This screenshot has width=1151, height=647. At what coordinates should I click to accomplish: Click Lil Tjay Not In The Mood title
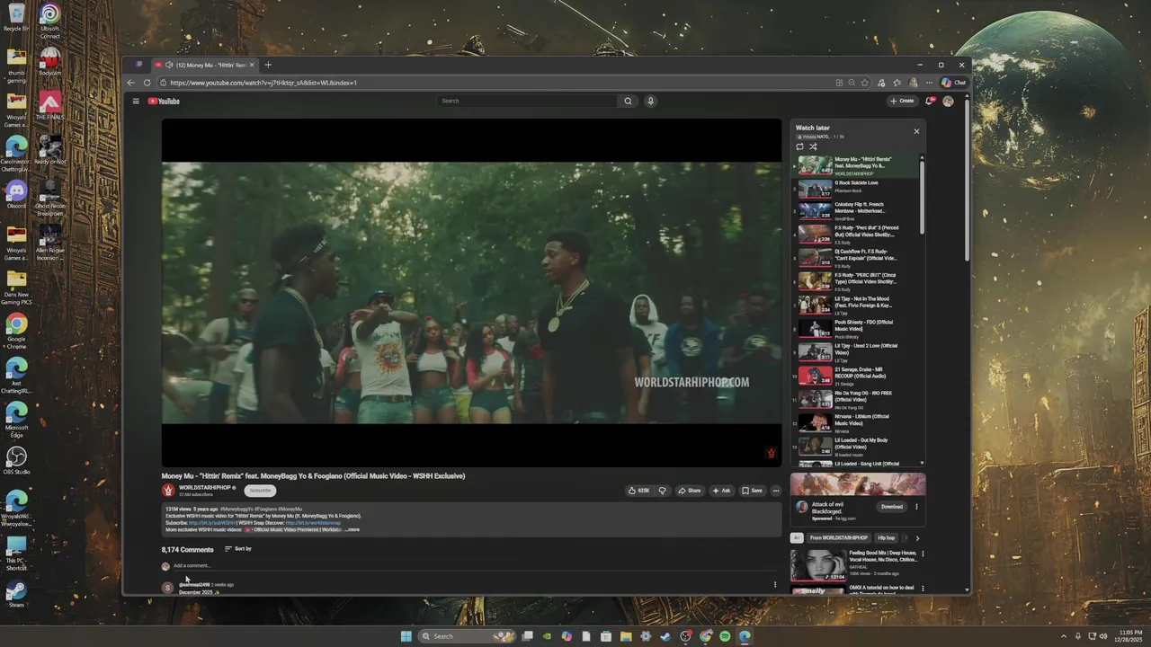point(865,302)
